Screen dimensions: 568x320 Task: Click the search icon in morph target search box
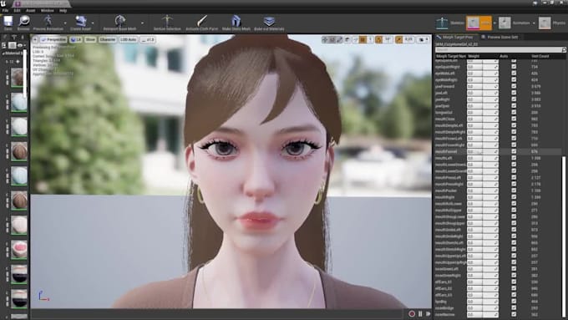pyautogui.click(x=564, y=49)
